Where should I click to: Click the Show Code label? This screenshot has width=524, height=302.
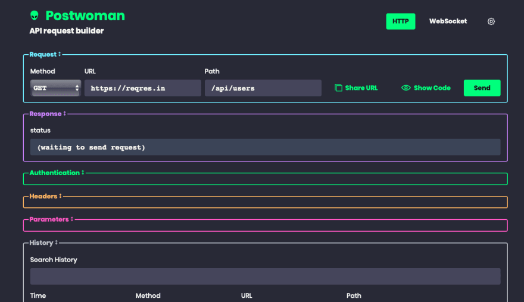coord(432,88)
